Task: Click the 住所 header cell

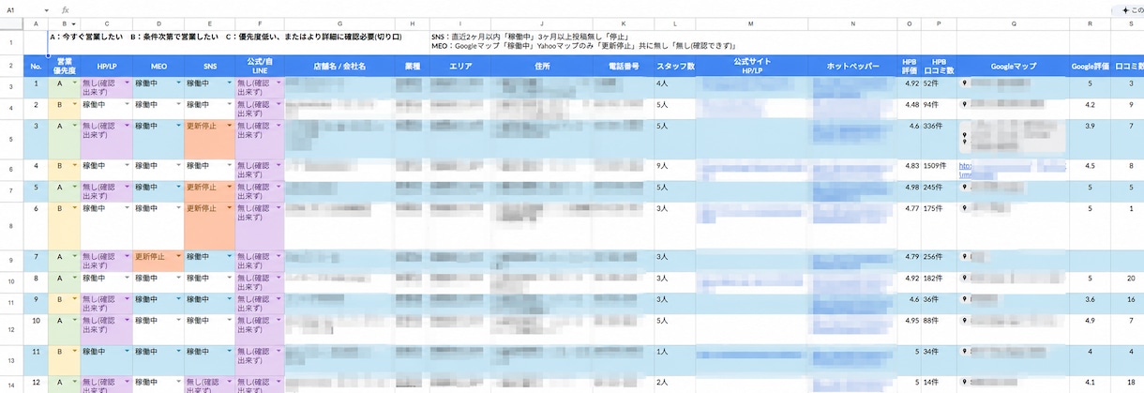Action: pyautogui.click(x=543, y=67)
